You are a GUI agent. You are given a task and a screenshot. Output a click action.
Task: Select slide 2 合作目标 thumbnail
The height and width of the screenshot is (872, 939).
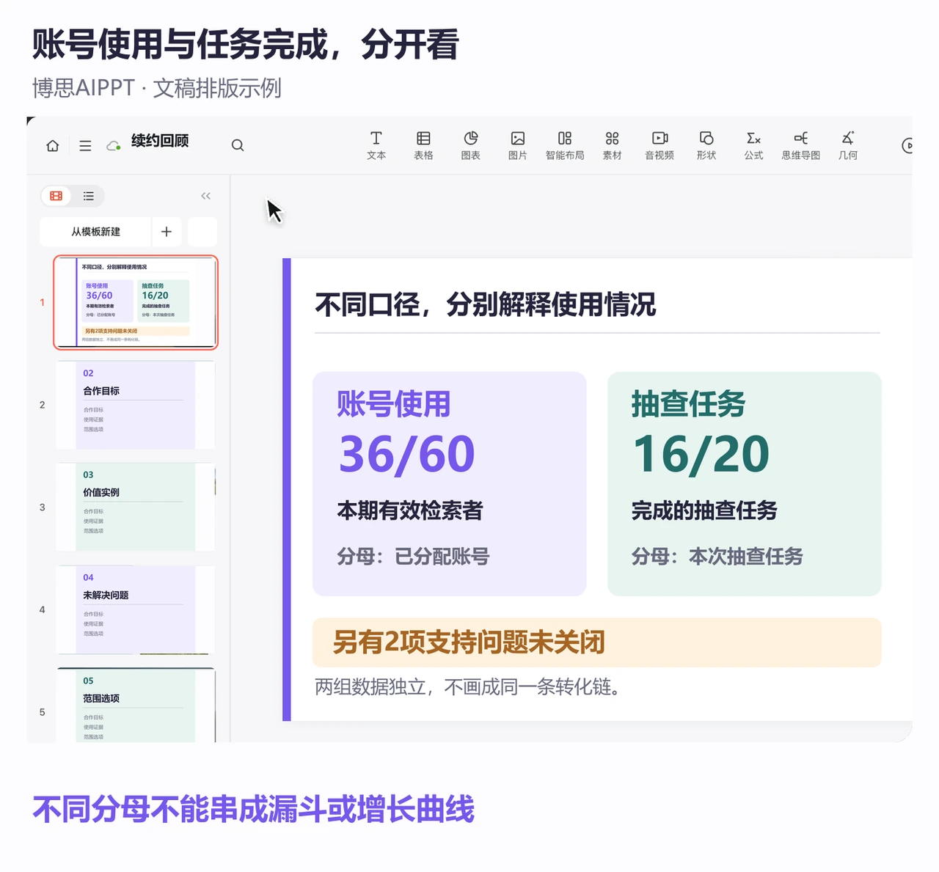click(x=136, y=405)
